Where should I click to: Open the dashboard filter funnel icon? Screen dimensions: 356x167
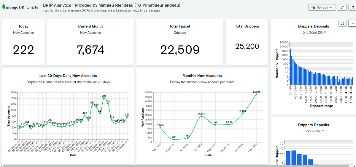[x=352, y=7]
